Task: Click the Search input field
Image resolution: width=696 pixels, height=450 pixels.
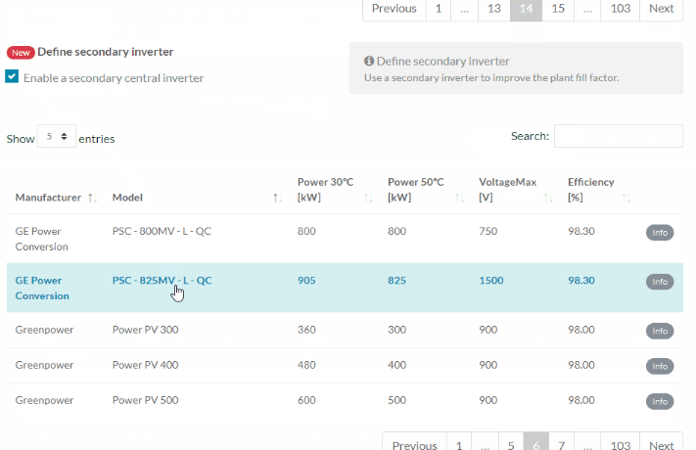Action: tap(619, 136)
